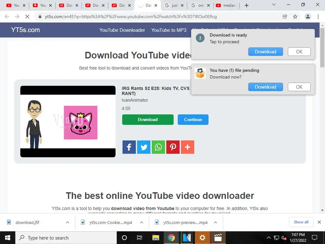Open download.jfif from downloads bar
The height and width of the screenshot is (244, 325).
pyautogui.click(x=27, y=222)
